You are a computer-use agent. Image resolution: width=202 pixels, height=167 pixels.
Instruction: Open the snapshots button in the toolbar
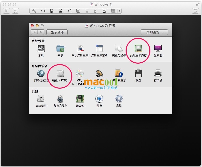[x=15, y=11]
